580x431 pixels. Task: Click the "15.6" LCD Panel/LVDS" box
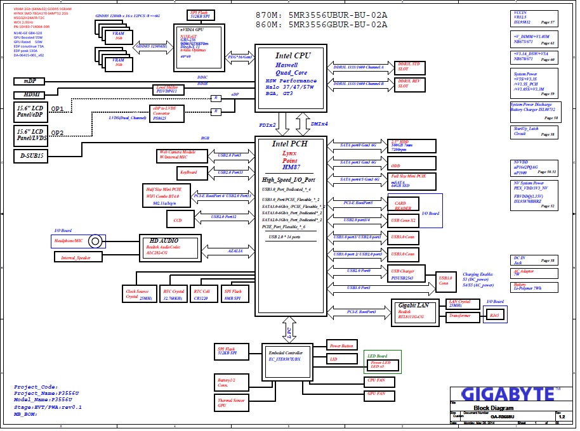[x=30, y=136]
